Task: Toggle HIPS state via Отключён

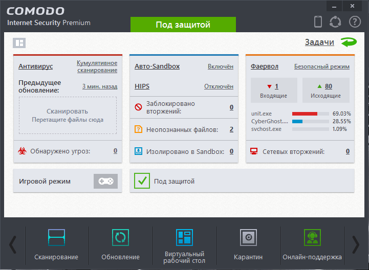Action: (x=219, y=86)
